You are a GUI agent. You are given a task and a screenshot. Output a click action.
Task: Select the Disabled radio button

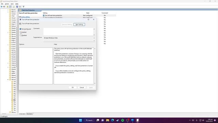pos(20,36)
